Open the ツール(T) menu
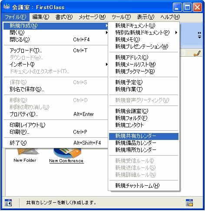The width and height of the screenshot is (205, 211). click(x=121, y=17)
